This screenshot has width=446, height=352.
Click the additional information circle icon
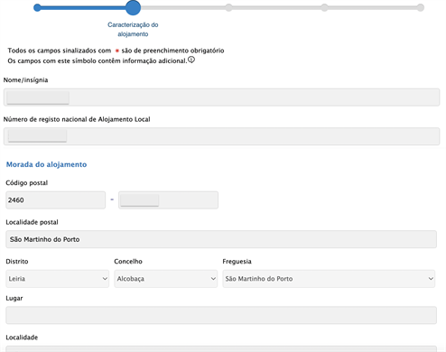pyautogui.click(x=191, y=60)
